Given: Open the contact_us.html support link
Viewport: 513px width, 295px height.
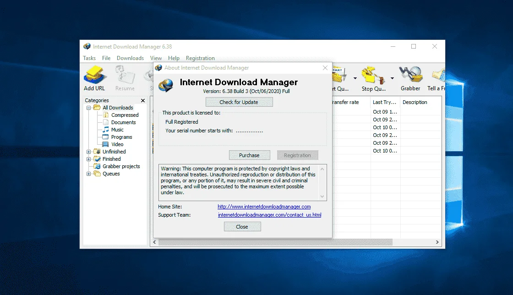Looking at the screenshot, I should (270, 215).
